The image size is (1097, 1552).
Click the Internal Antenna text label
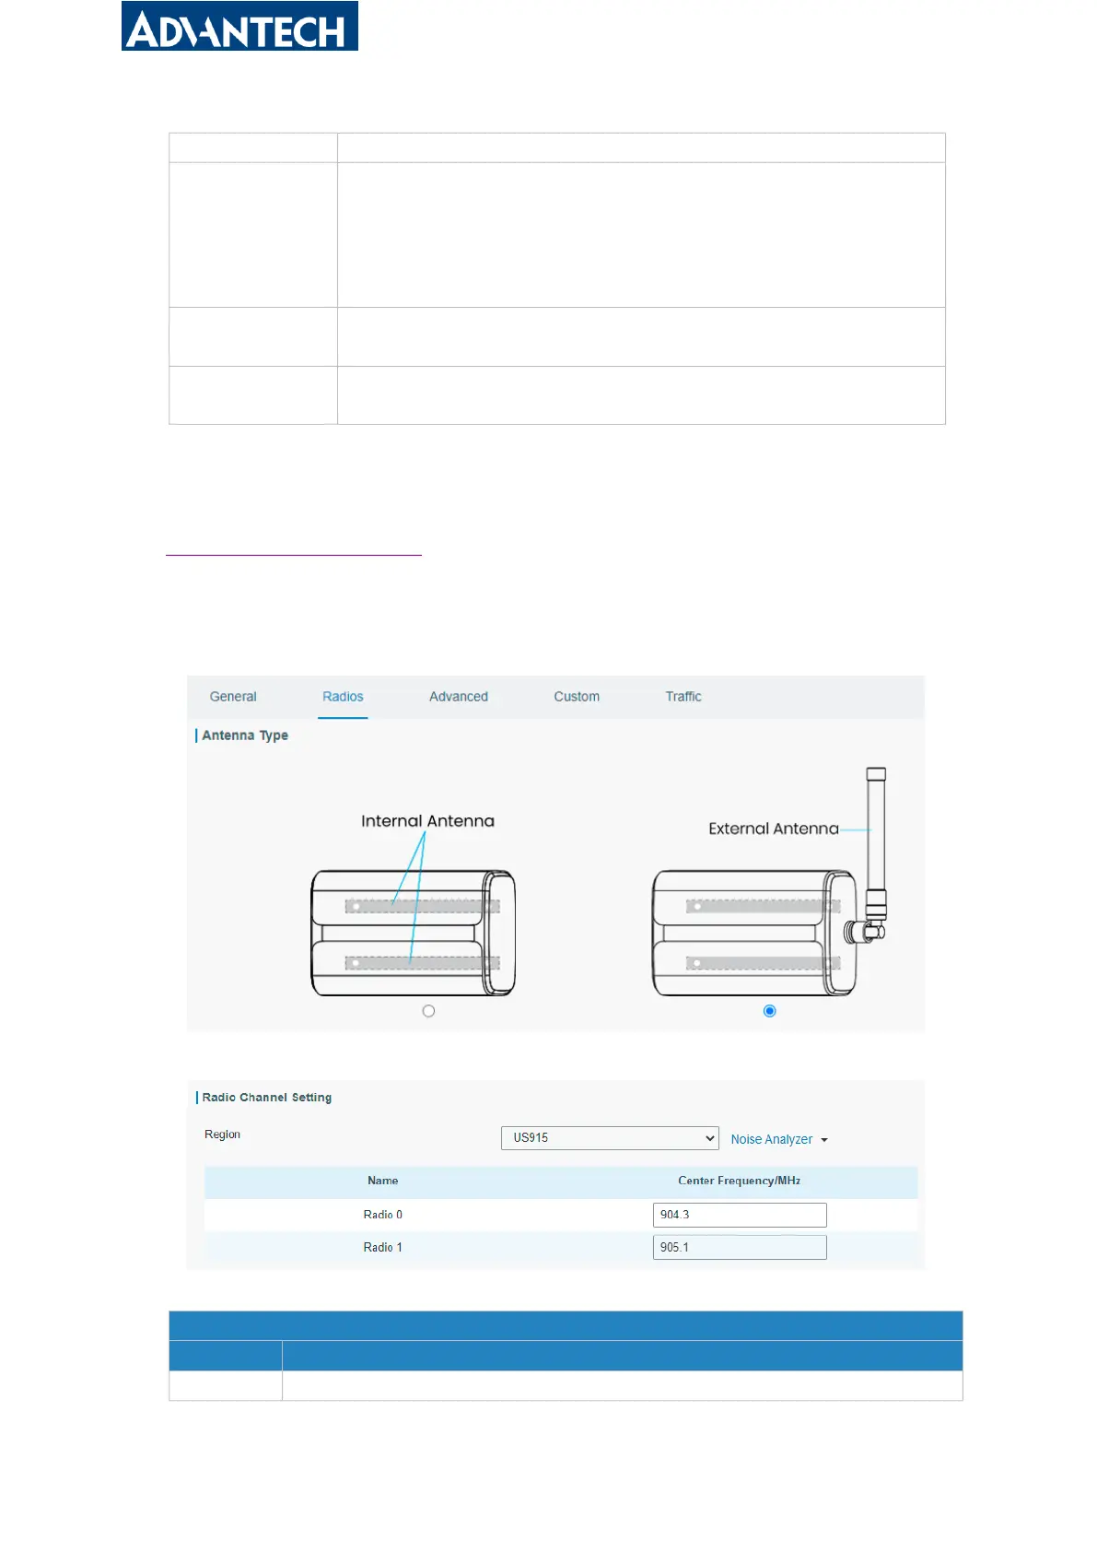click(x=427, y=821)
